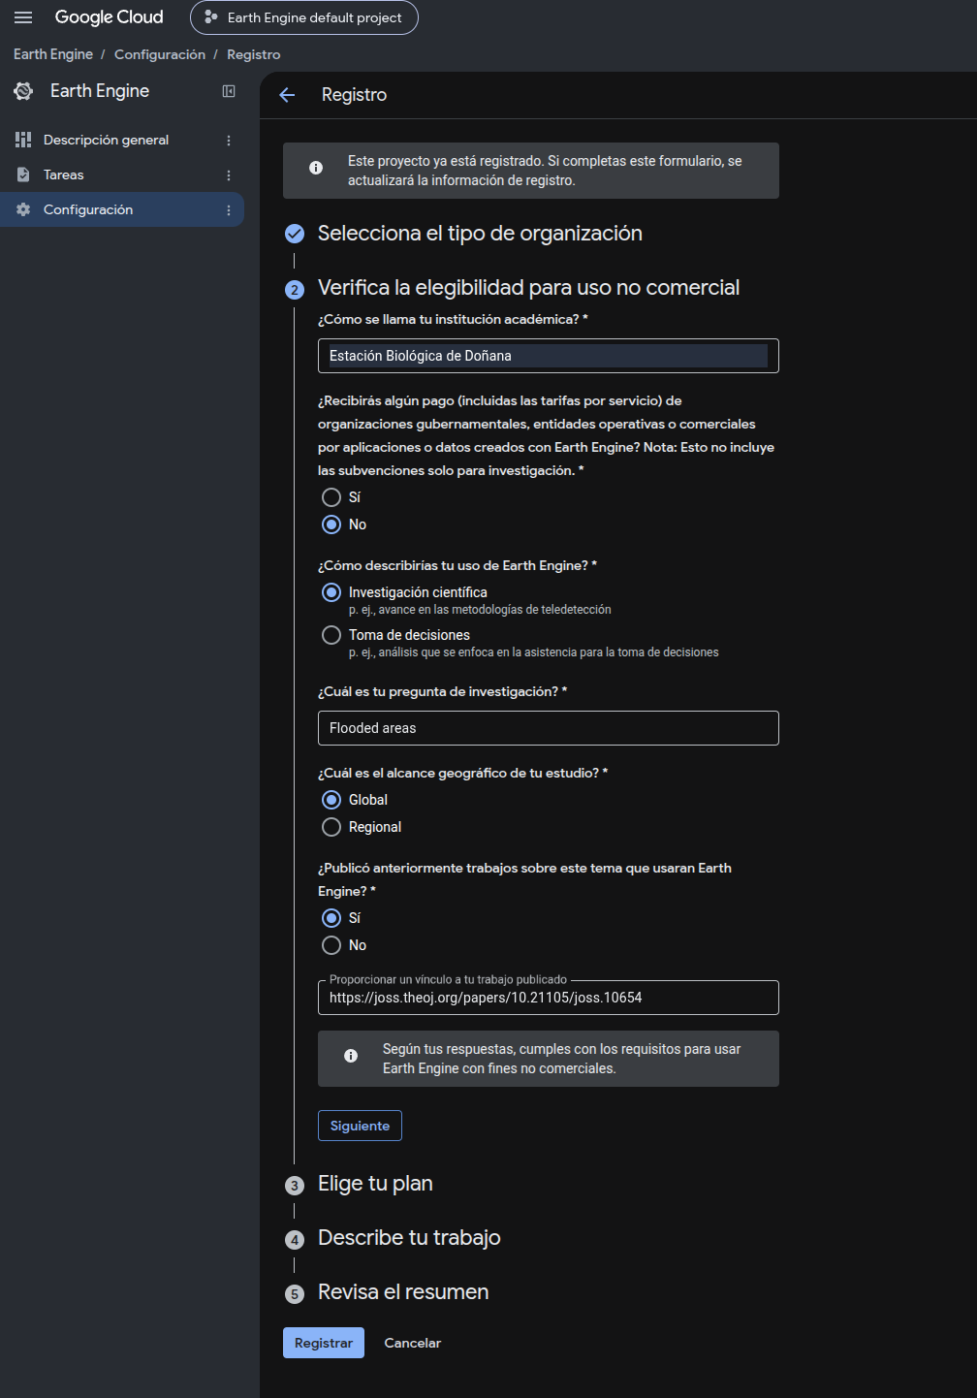Click the Registrar button
Image resolution: width=977 pixels, height=1398 pixels.
coord(324,1343)
